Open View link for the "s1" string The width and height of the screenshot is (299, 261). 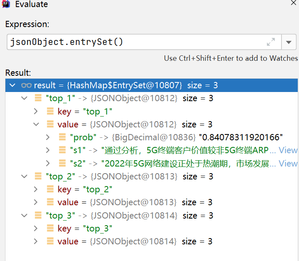288,150
